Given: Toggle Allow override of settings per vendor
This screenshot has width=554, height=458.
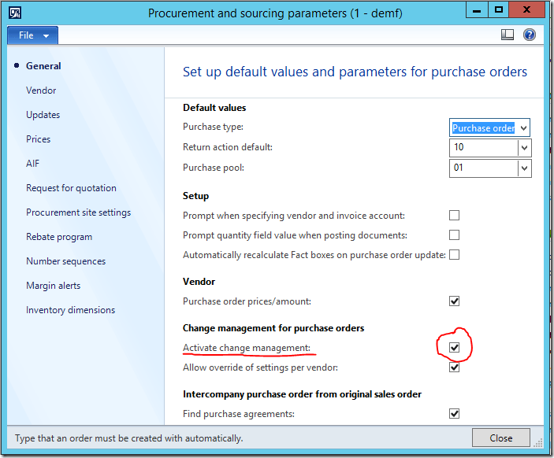Looking at the screenshot, I should click(454, 368).
